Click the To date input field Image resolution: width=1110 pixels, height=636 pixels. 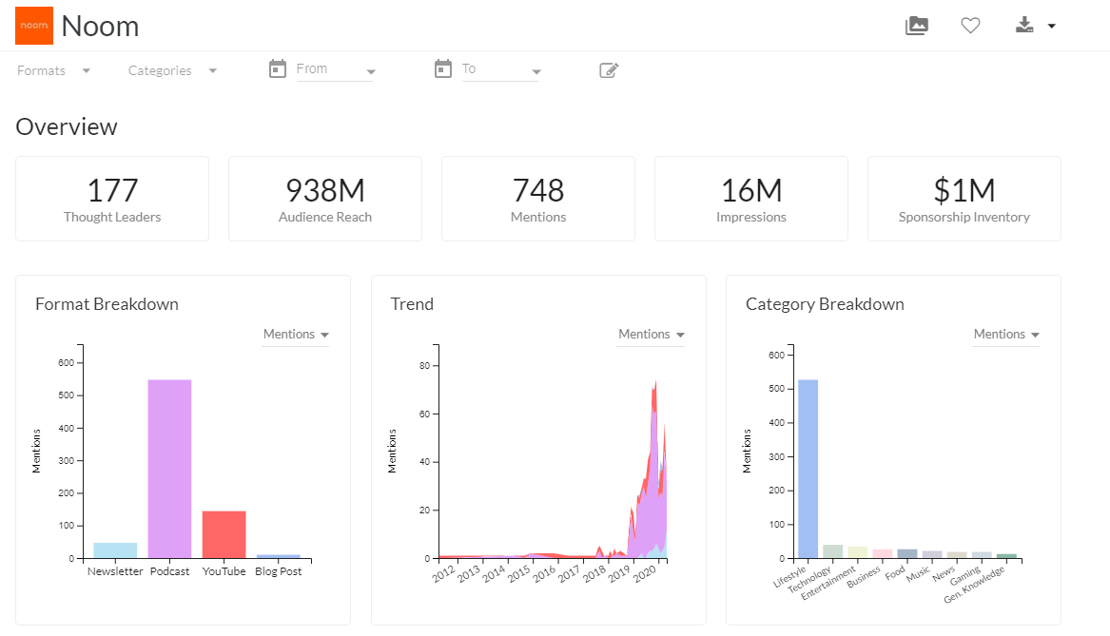[494, 69]
